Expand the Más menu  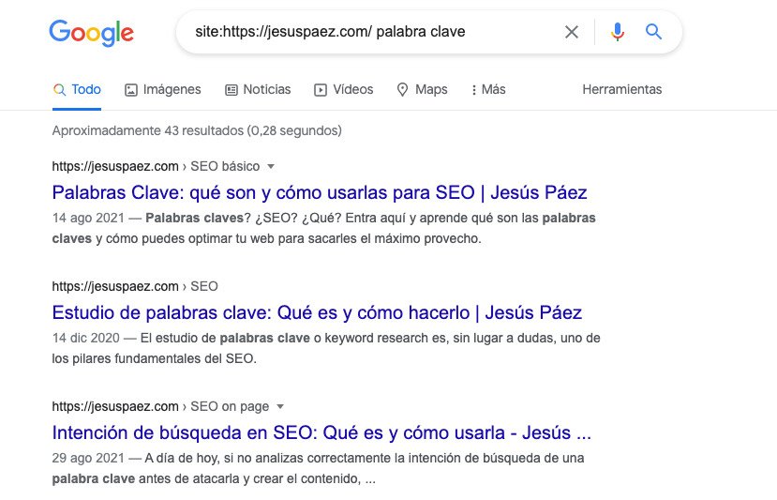488,90
